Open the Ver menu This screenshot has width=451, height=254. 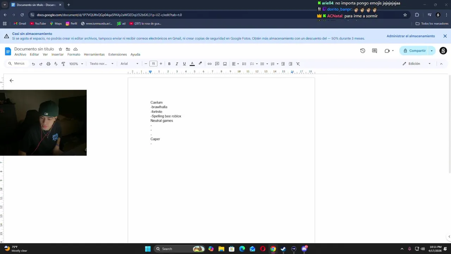(x=45, y=55)
